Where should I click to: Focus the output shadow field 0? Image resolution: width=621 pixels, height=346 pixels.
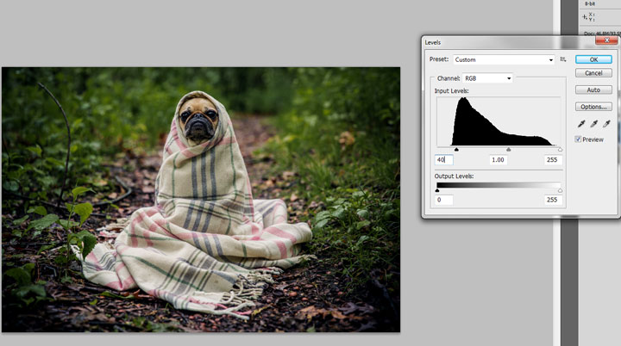coord(444,200)
